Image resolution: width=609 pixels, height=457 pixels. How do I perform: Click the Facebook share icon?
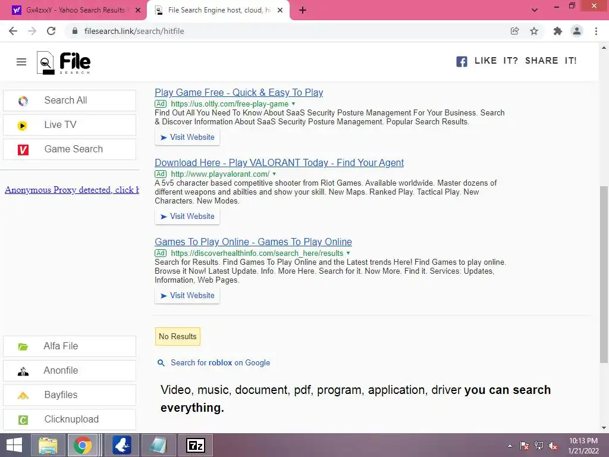point(462,61)
